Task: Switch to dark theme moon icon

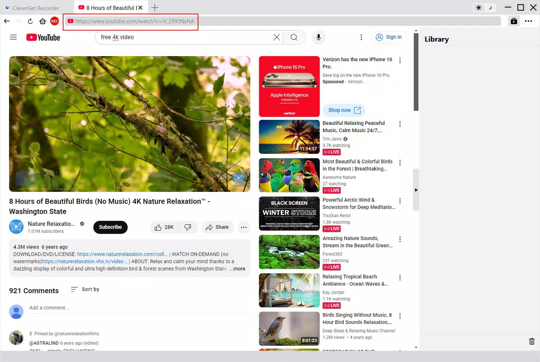Action: (490, 8)
